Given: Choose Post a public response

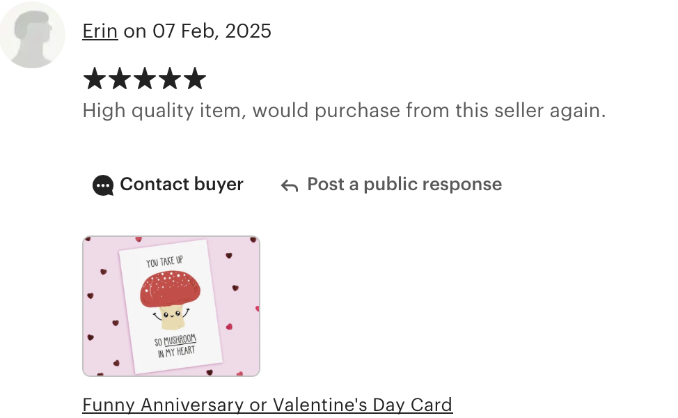Looking at the screenshot, I should [x=391, y=185].
